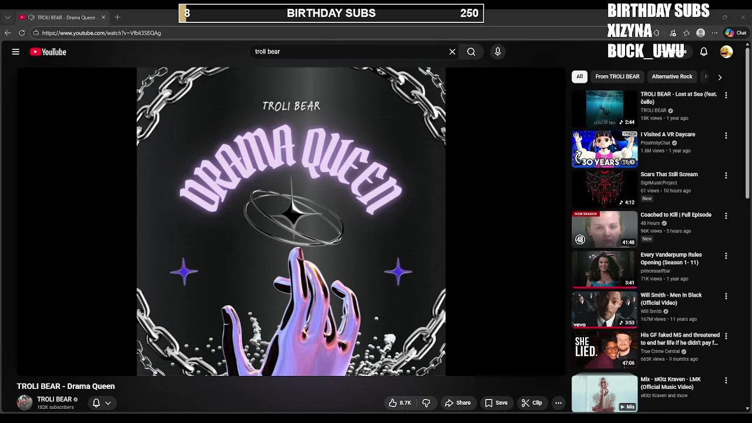Open 'Lost at Sea' video thumbnail

tap(605, 109)
